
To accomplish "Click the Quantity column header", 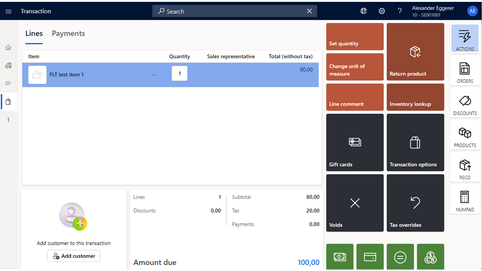I will [180, 56].
